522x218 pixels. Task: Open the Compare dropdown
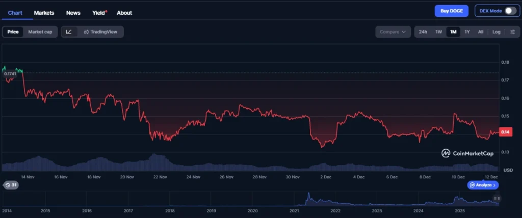(393, 32)
